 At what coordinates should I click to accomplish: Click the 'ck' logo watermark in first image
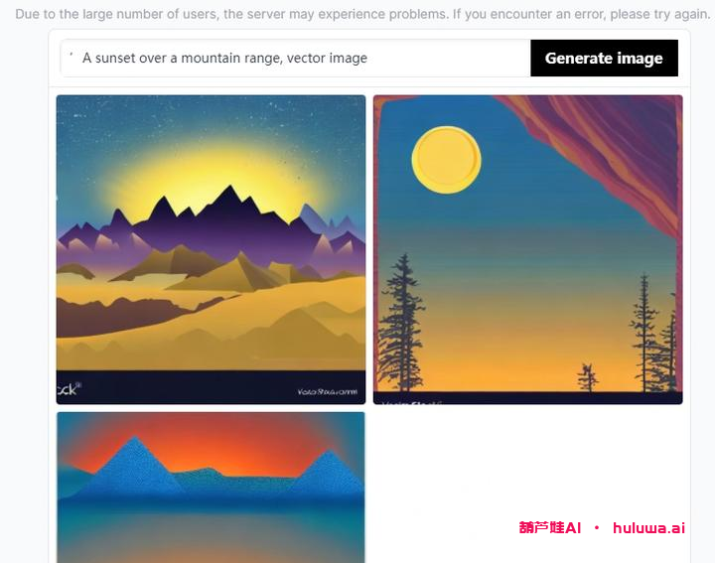(x=69, y=389)
